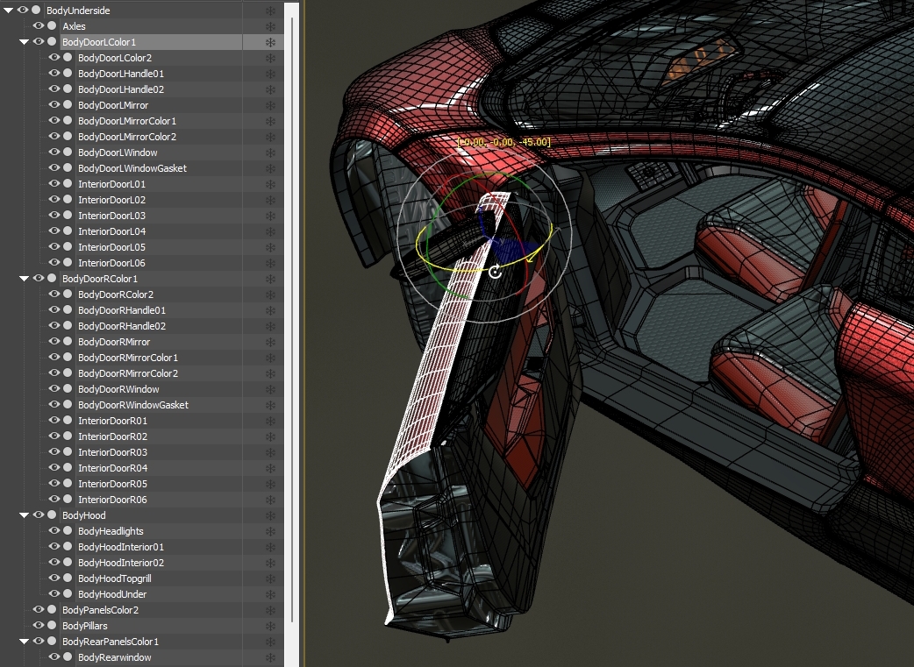Select BodyDoorRWindow object name
Image resolution: width=914 pixels, height=667 pixels.
point(119,389)
